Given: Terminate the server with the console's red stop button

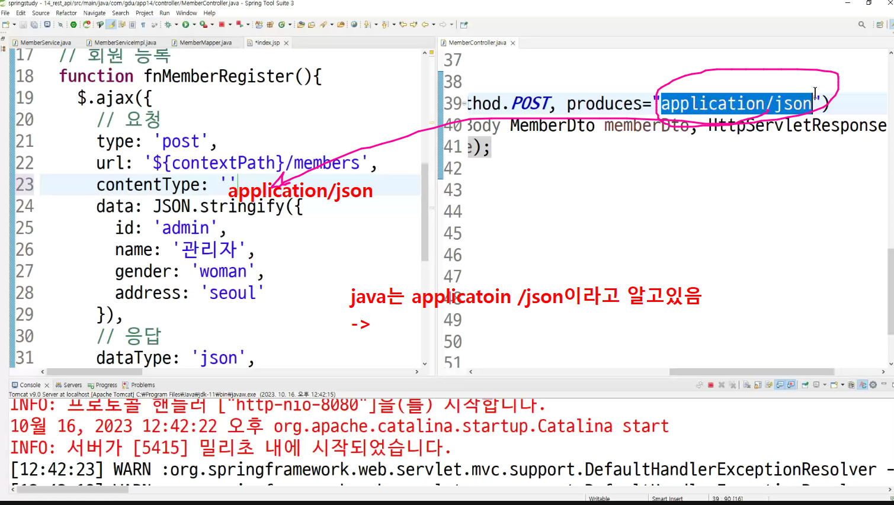Looking at the screenshot, I should coord(710,385).
